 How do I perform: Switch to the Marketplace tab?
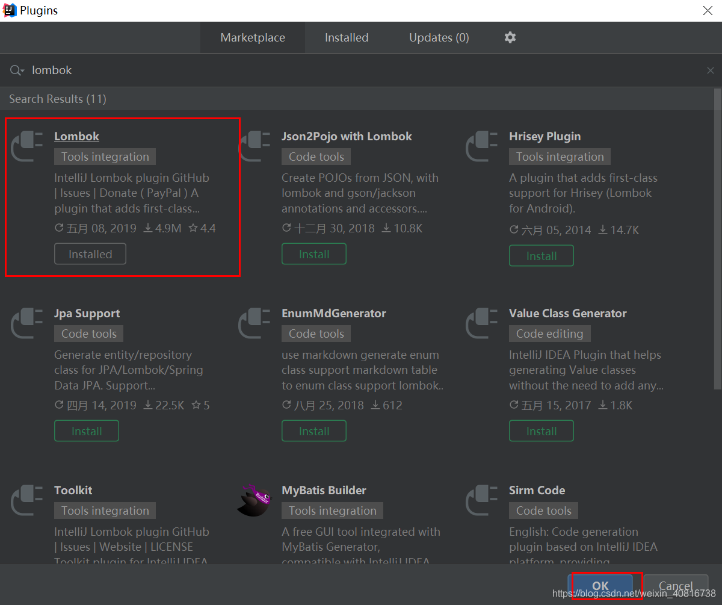(x=253, y=37)
